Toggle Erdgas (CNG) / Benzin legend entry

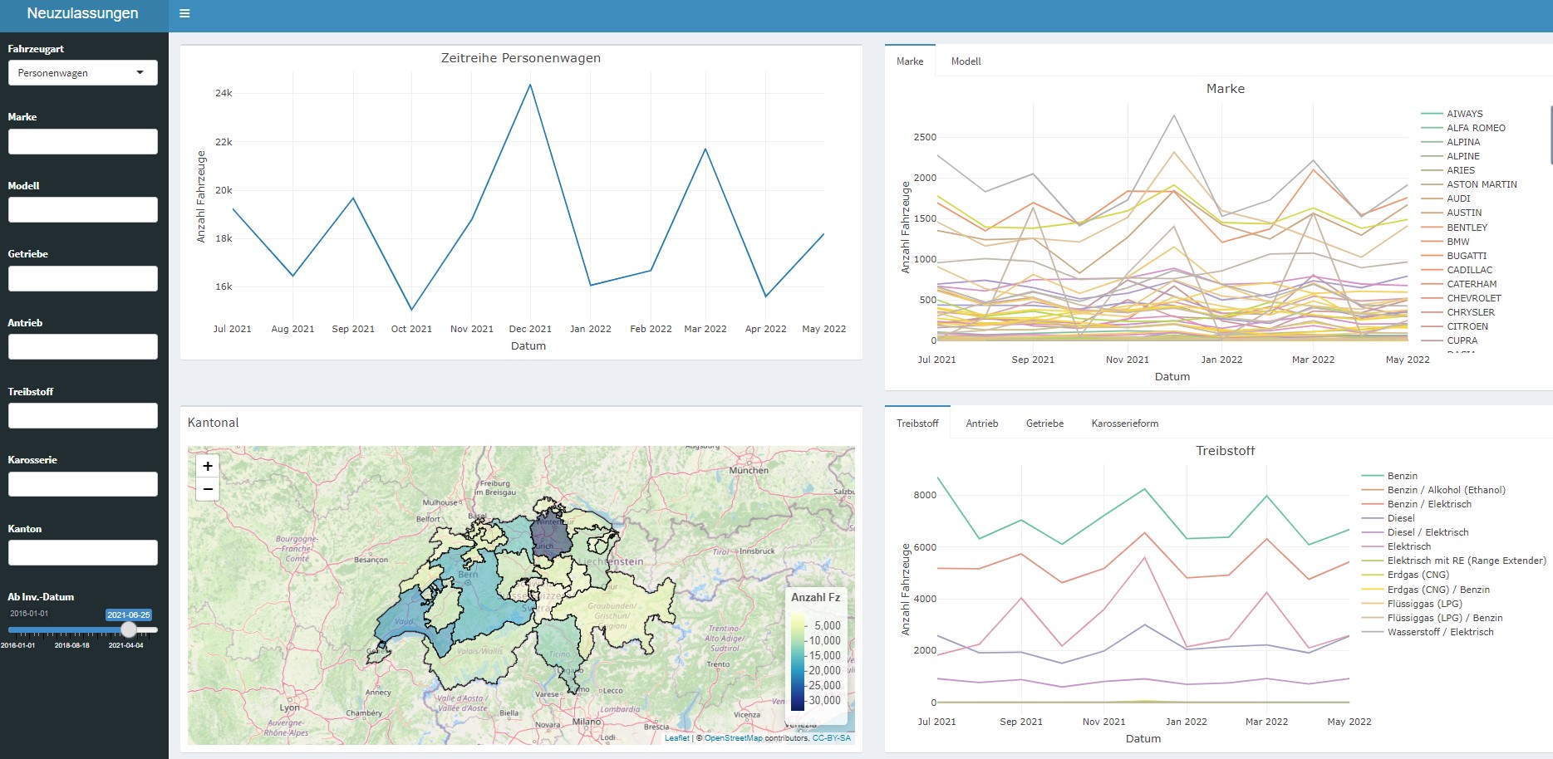point(1438,590)
